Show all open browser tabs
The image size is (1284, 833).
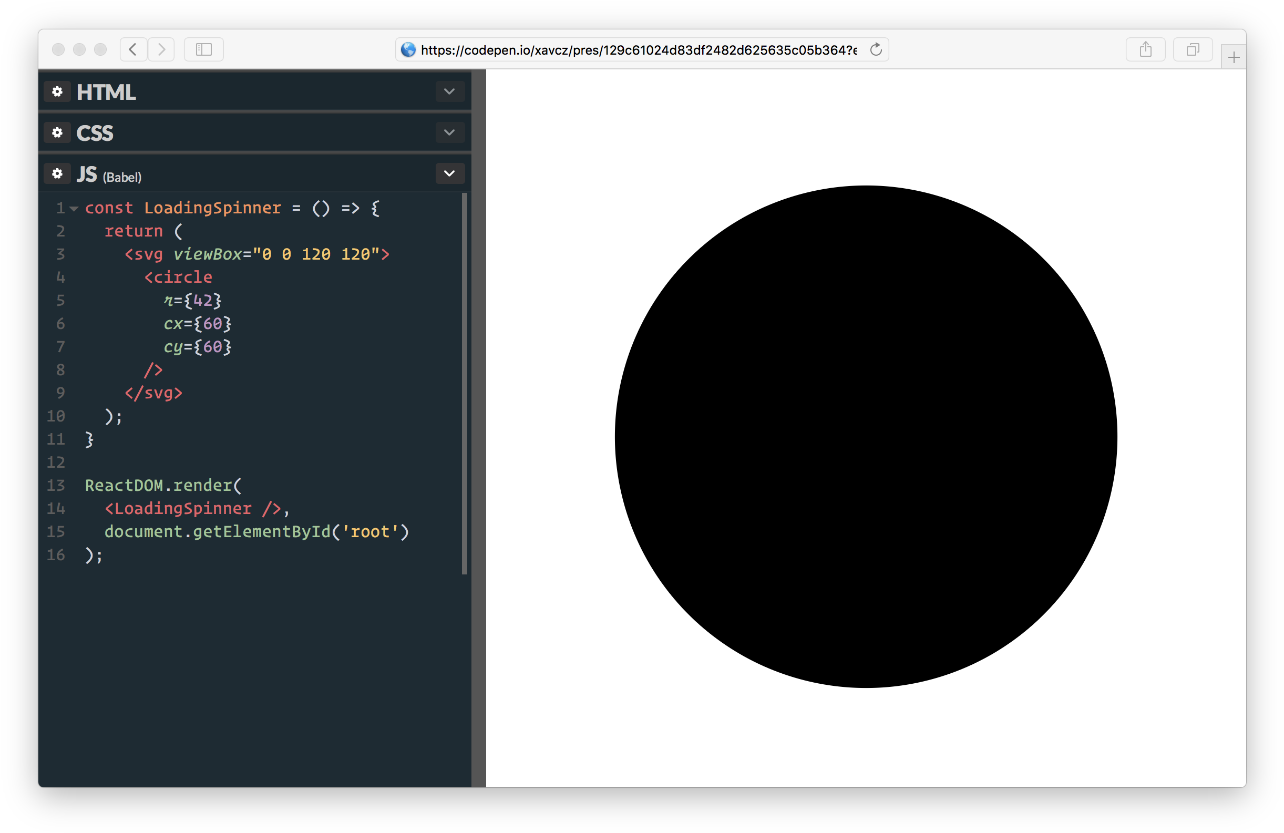tap(1192, 49)
